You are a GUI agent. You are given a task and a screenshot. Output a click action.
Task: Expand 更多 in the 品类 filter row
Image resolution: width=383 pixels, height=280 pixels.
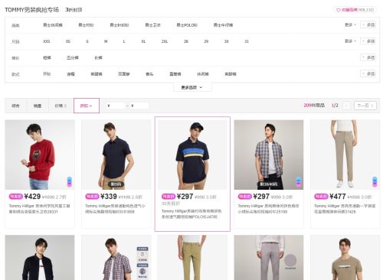[x=350, y=25]
